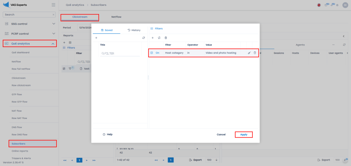The height and width of the screenshot is (166, 351).
Task: Cancel the filter dialog
Action: point(221,135)
